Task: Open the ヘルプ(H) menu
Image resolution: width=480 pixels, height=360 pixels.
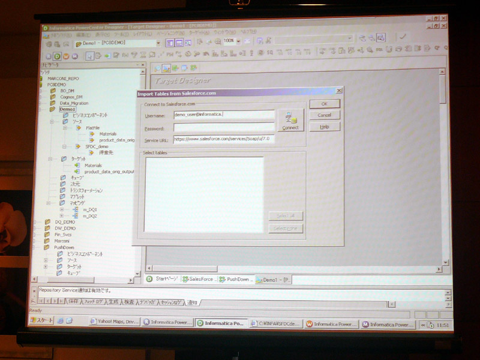Action: pyautogui.click(x=248, y=32)
